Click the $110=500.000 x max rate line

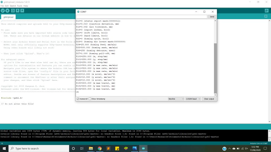point(97,65)
